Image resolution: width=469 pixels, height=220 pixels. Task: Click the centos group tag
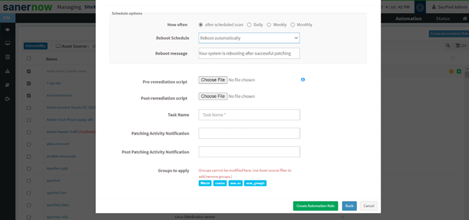tap(220, 183)
